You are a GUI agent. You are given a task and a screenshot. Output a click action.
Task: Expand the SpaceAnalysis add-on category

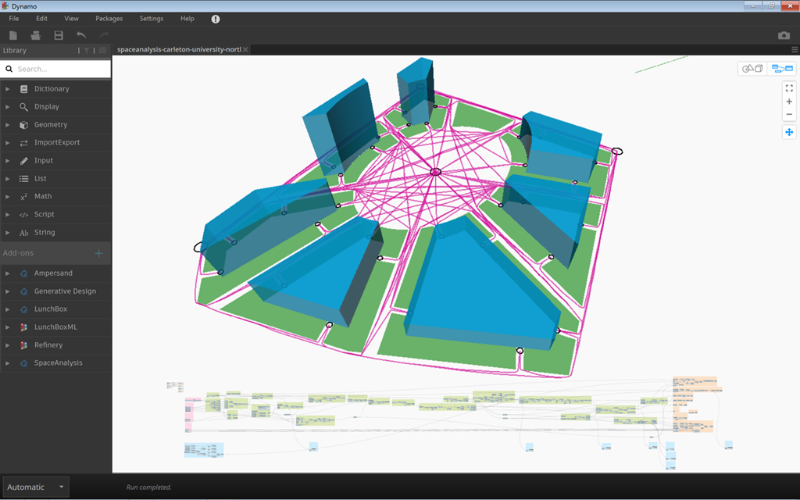(58, 363)
